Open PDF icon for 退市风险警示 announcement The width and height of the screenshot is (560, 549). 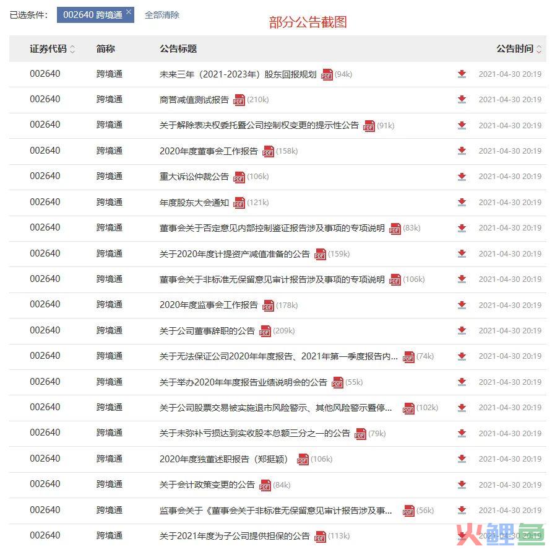pos(408,408)
